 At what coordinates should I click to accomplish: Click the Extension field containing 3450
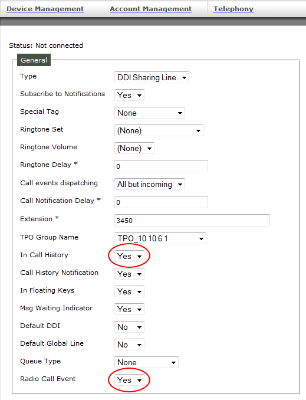coord(192,221)
